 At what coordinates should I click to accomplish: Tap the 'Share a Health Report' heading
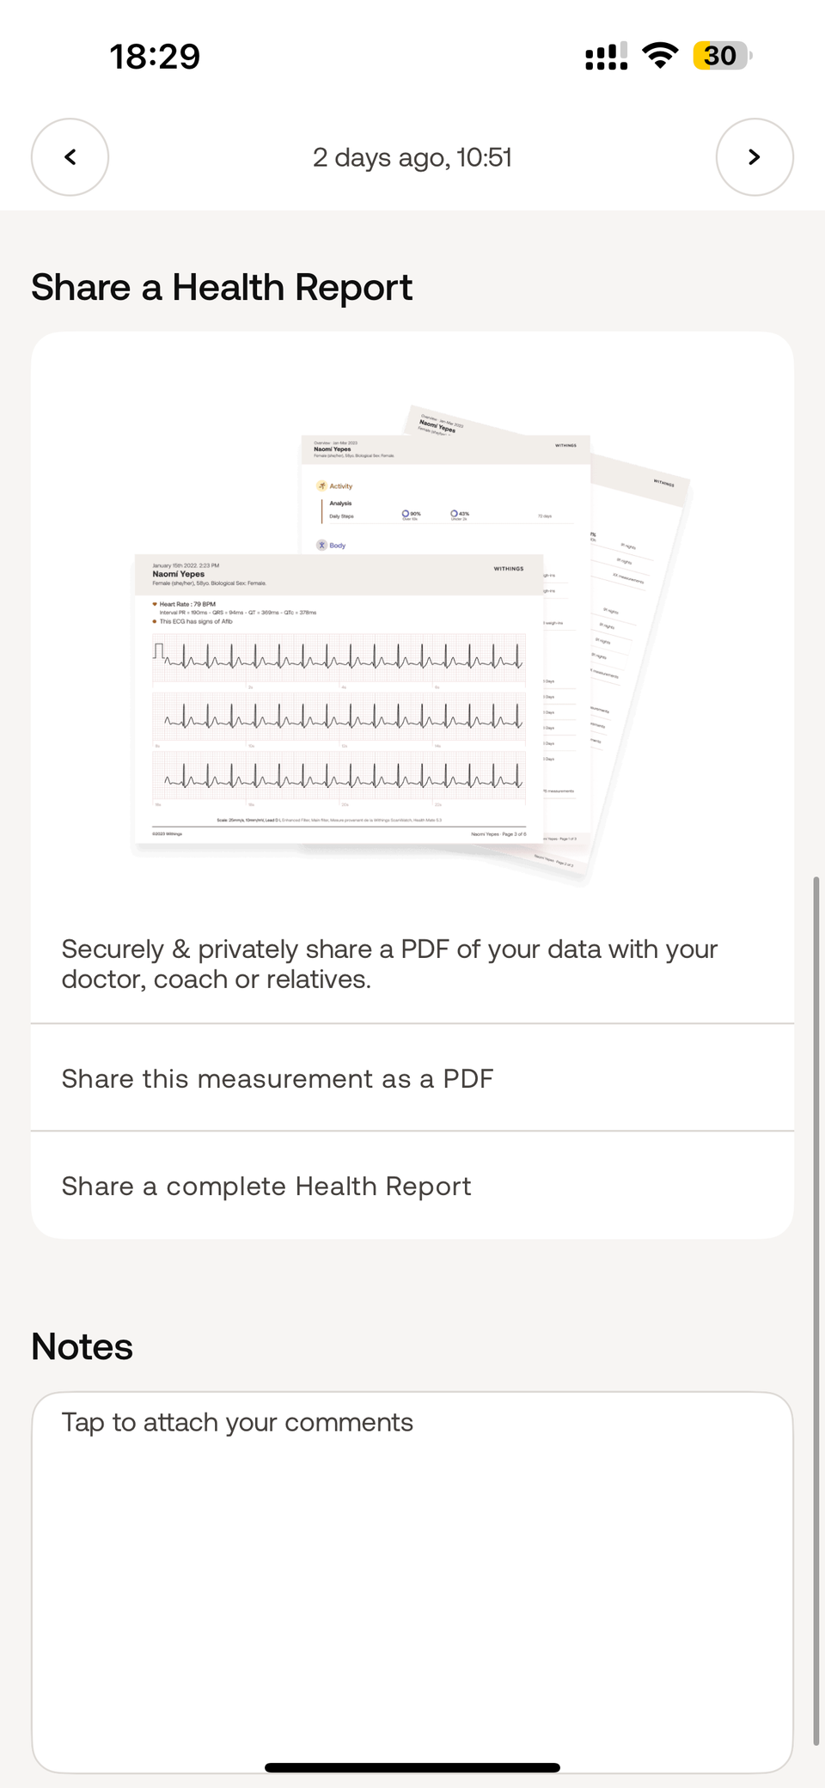[222, 288]
